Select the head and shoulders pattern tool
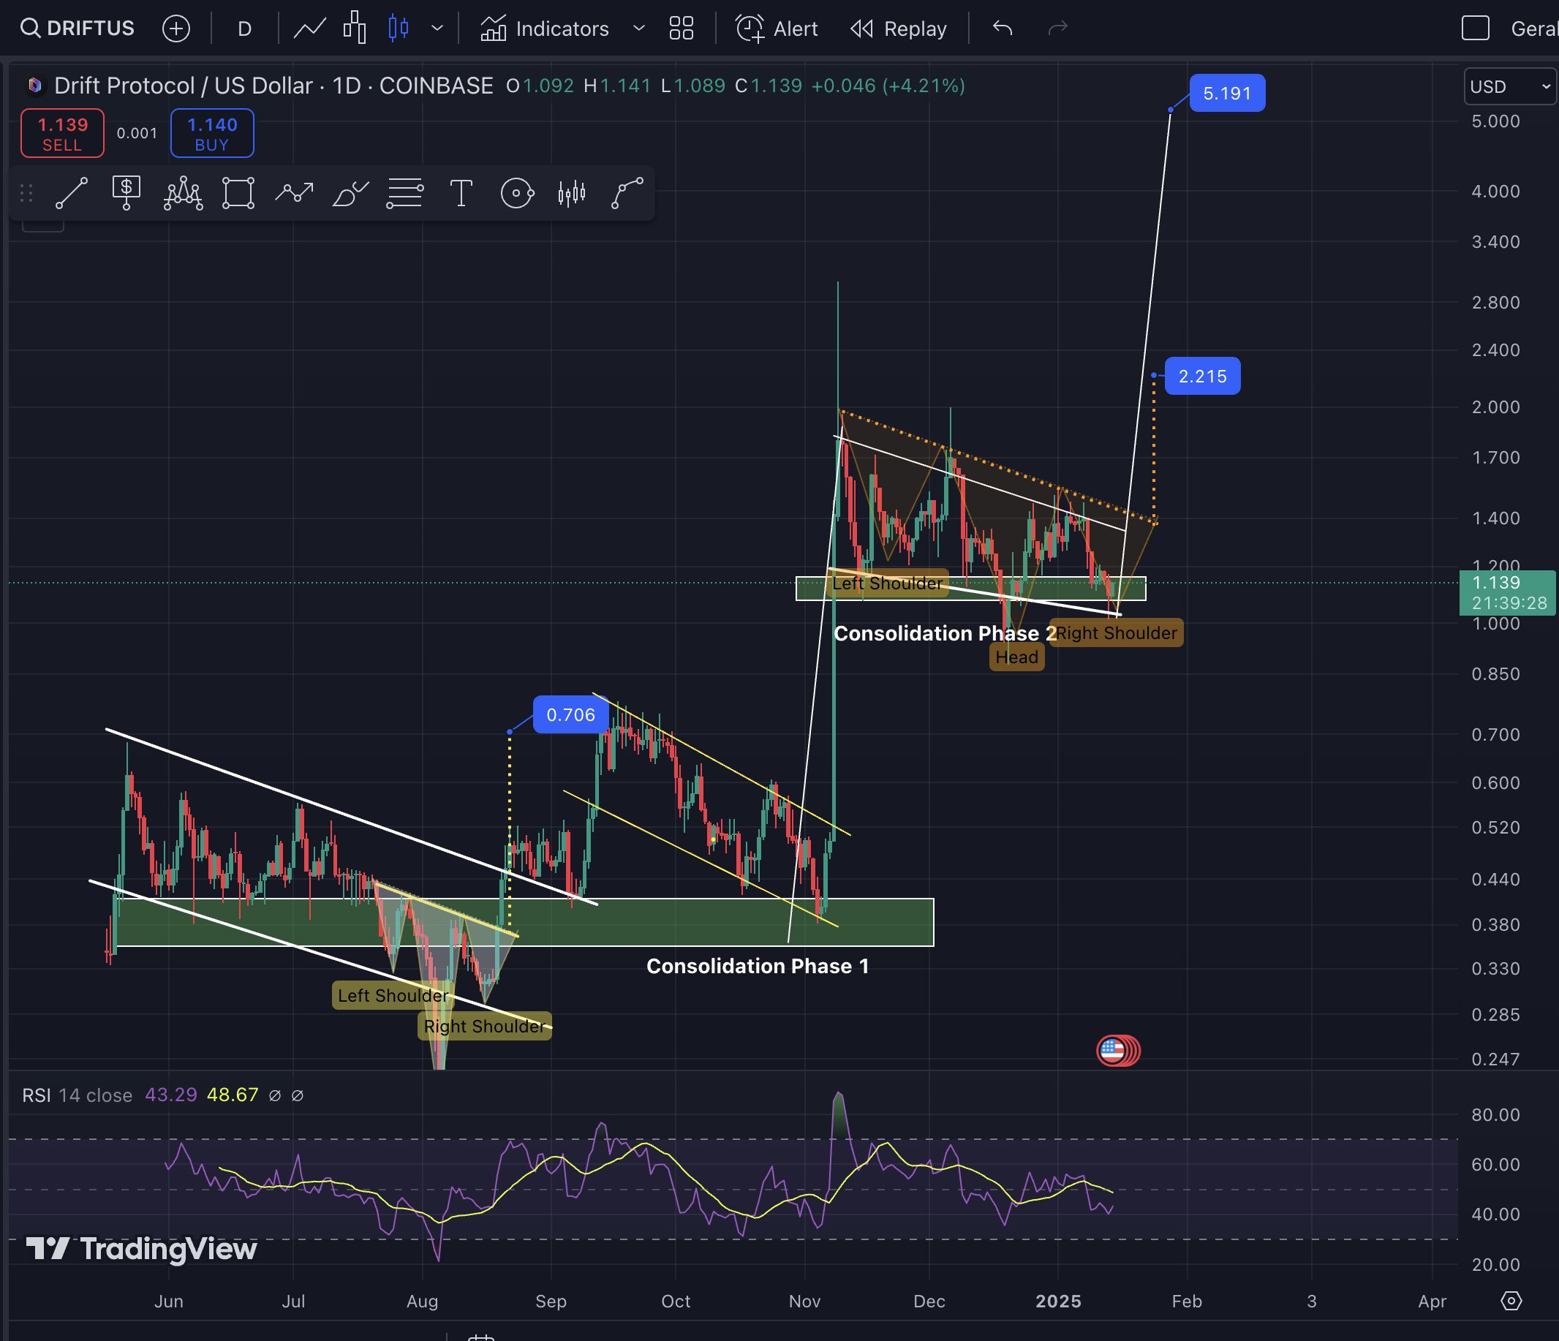1559x1341 pixels. pos(183,193)
